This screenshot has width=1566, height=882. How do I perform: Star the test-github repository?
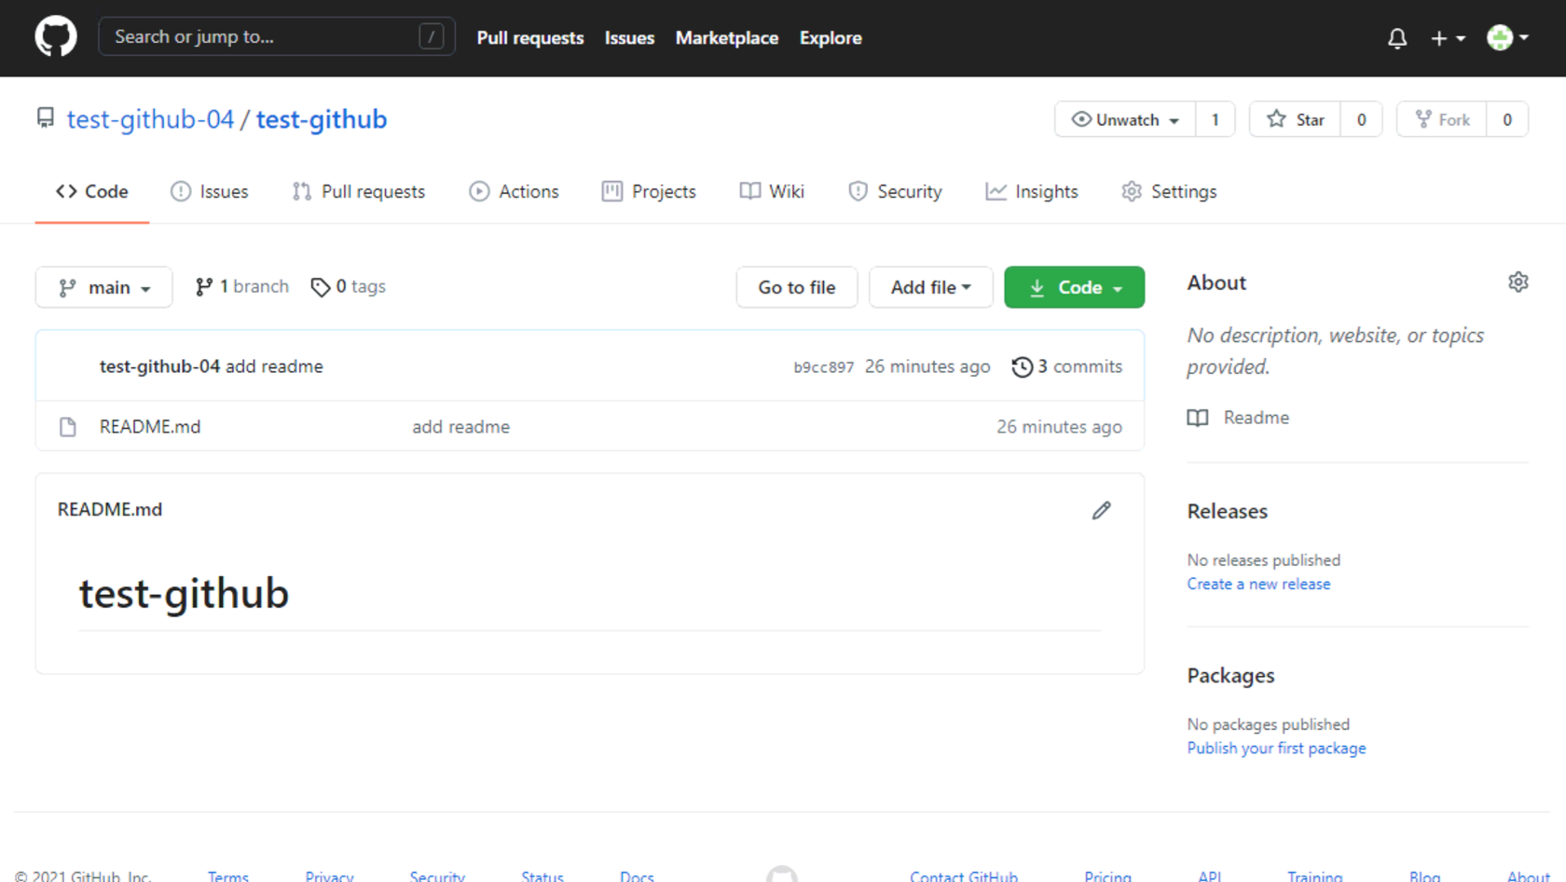pyautogui.click(x=1295, y=119)
